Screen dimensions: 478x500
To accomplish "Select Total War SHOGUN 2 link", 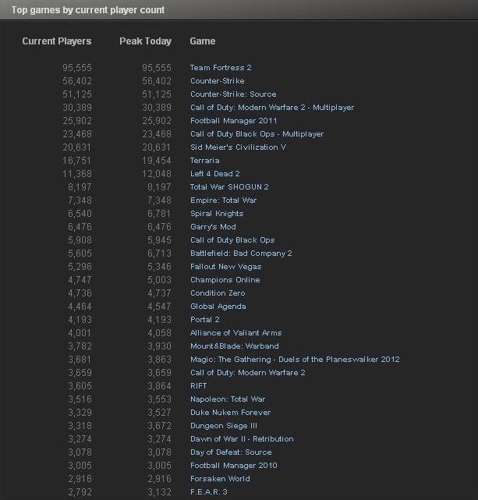I will [x=229, y=187].
